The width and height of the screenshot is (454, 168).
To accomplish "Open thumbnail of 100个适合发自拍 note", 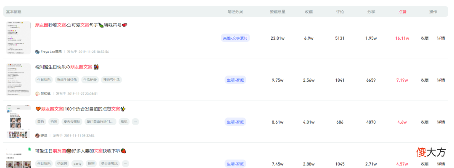I will [18, 121].
